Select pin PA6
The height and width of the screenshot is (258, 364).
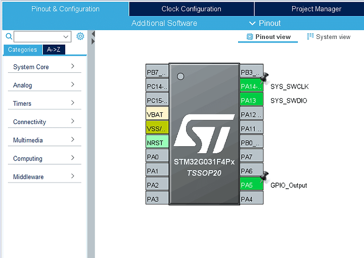coord(251,169)
